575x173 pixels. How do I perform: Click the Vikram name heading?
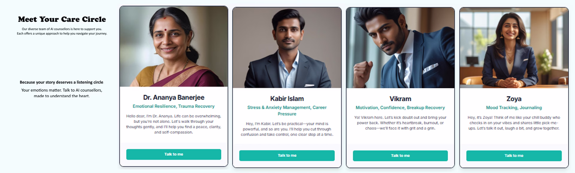pos(400,99)
